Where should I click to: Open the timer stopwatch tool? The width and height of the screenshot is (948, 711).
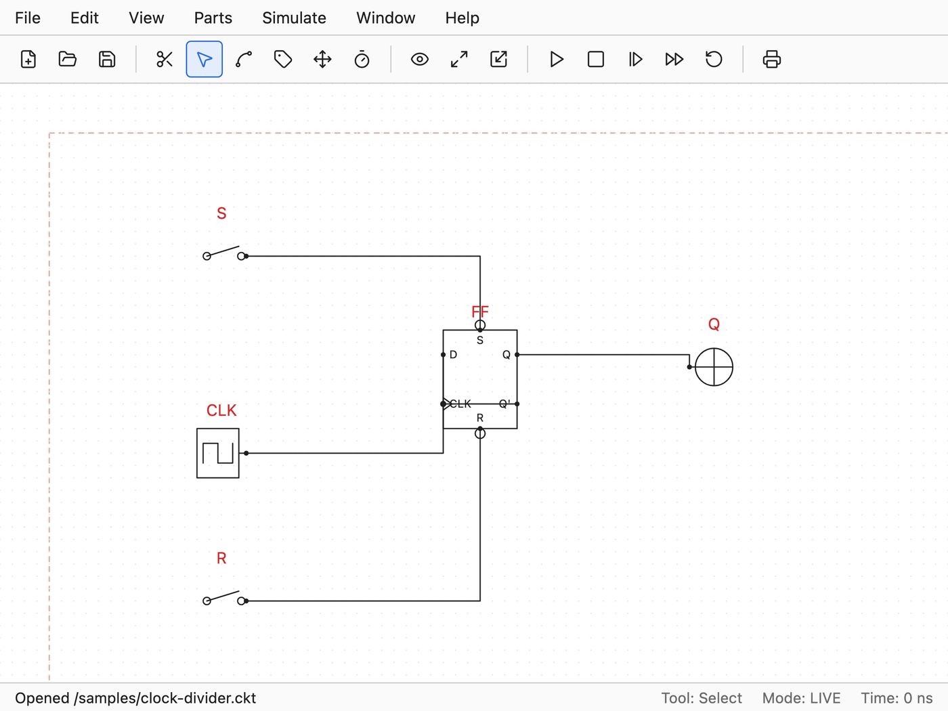point(362,60)
